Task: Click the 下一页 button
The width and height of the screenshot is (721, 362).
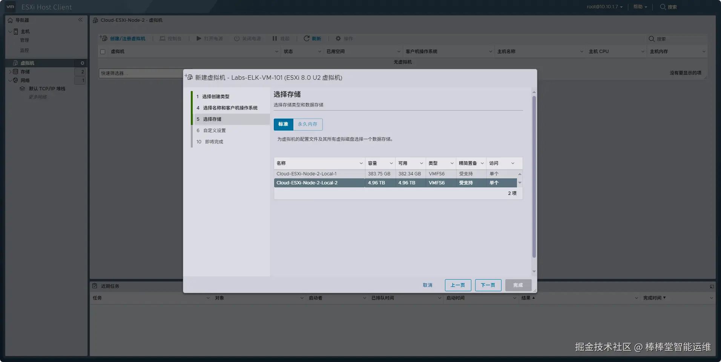Action: [x=488, y=285]
